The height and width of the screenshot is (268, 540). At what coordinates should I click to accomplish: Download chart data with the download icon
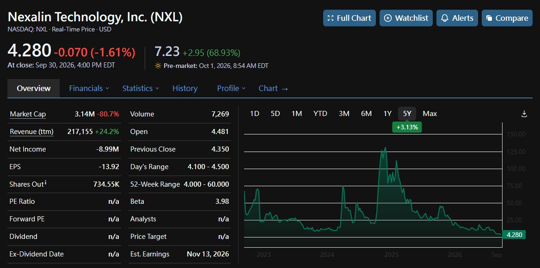click(x=524, y=114)
